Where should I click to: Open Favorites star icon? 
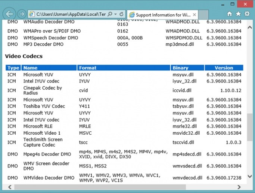(x=238, y=14)
